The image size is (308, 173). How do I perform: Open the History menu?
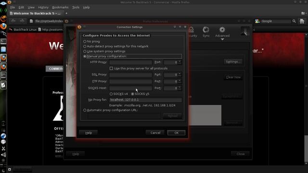tap(43, 8)
